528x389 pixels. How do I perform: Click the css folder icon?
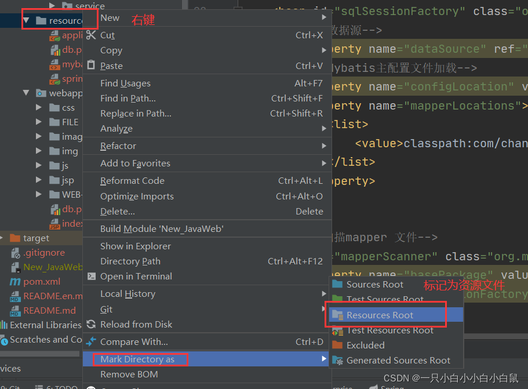(54, 107)
